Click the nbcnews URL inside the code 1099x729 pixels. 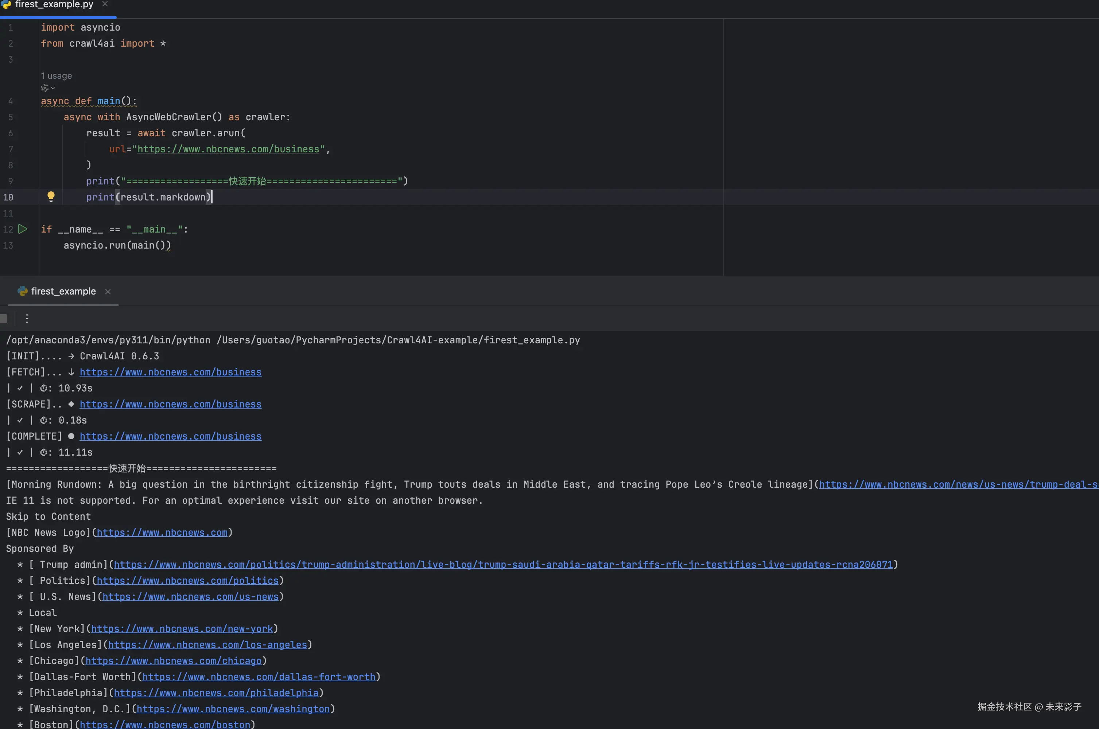(x=228, y=149)
